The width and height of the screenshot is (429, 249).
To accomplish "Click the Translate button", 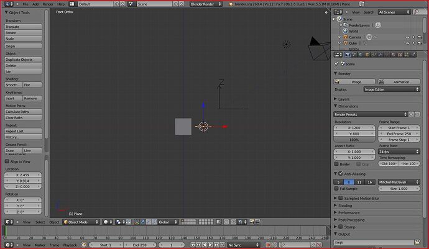I will click(23, 27).
